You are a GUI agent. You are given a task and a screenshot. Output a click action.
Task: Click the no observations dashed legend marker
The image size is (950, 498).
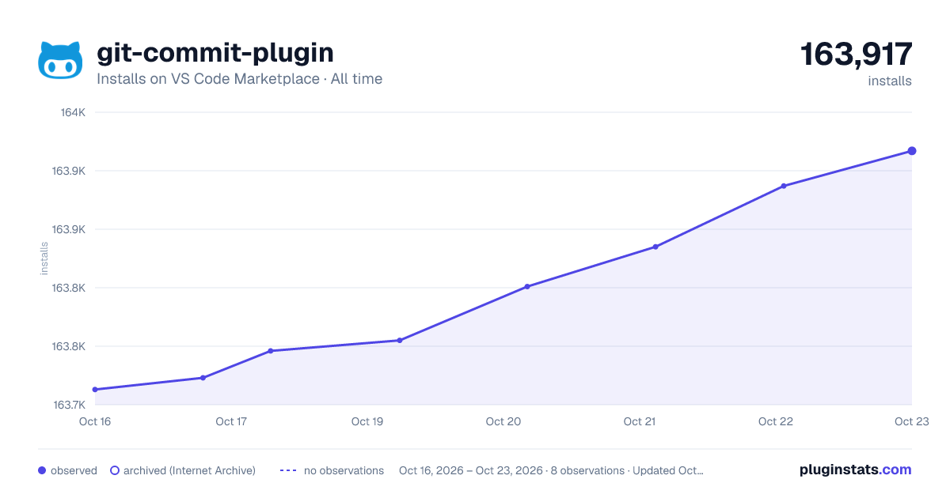click(x=288, y=470)
